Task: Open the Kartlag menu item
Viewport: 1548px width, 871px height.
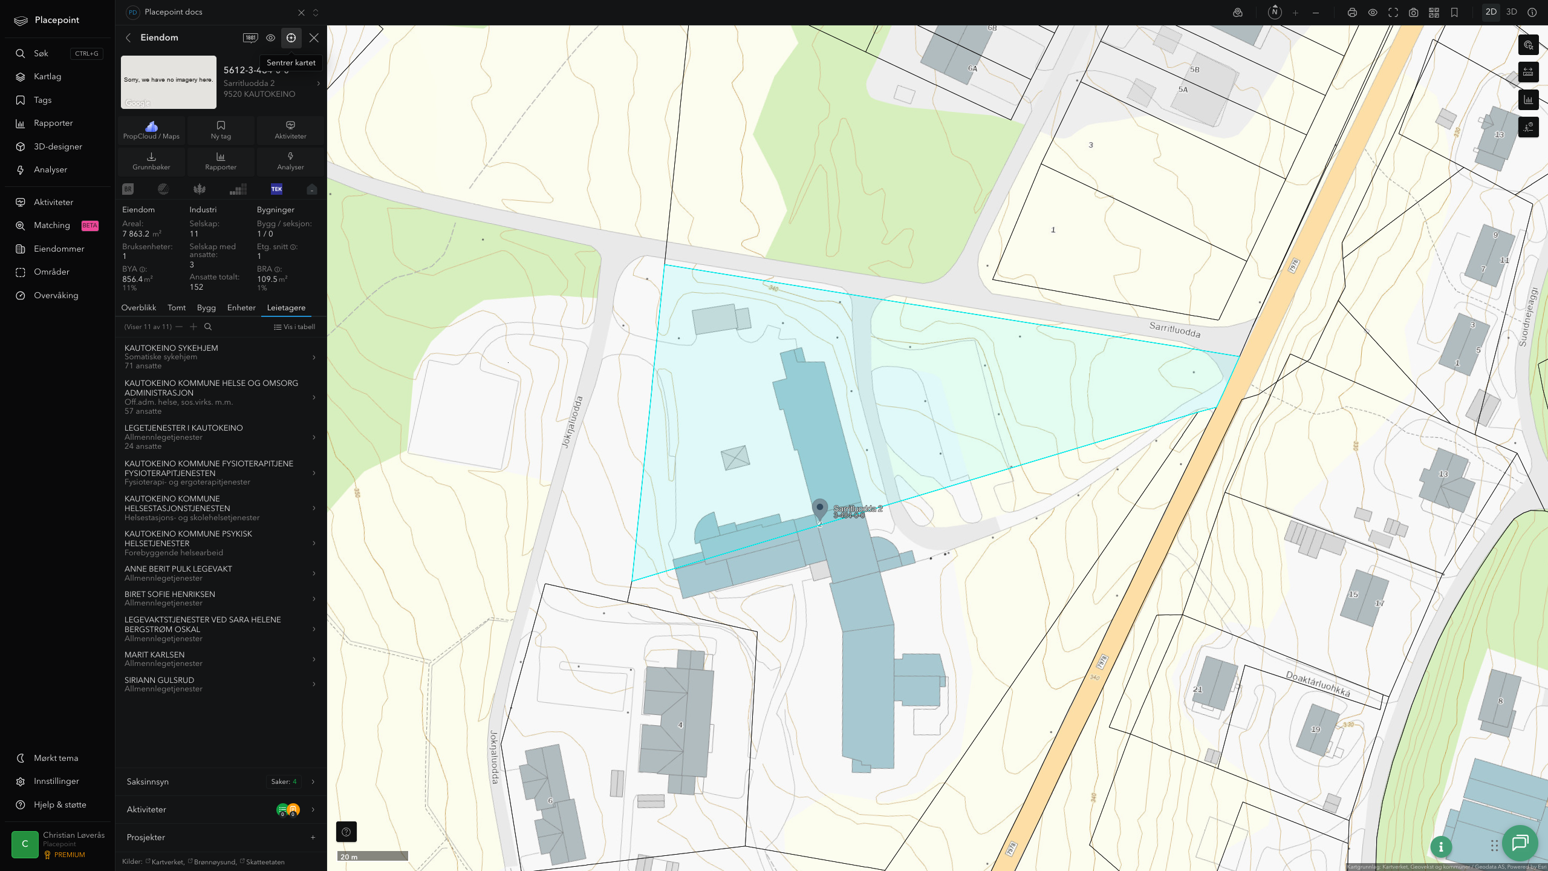Action: (x=48, y=76)
